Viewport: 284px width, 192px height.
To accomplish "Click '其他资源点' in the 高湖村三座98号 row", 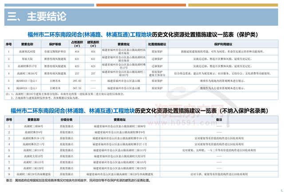I will [67, 126].
